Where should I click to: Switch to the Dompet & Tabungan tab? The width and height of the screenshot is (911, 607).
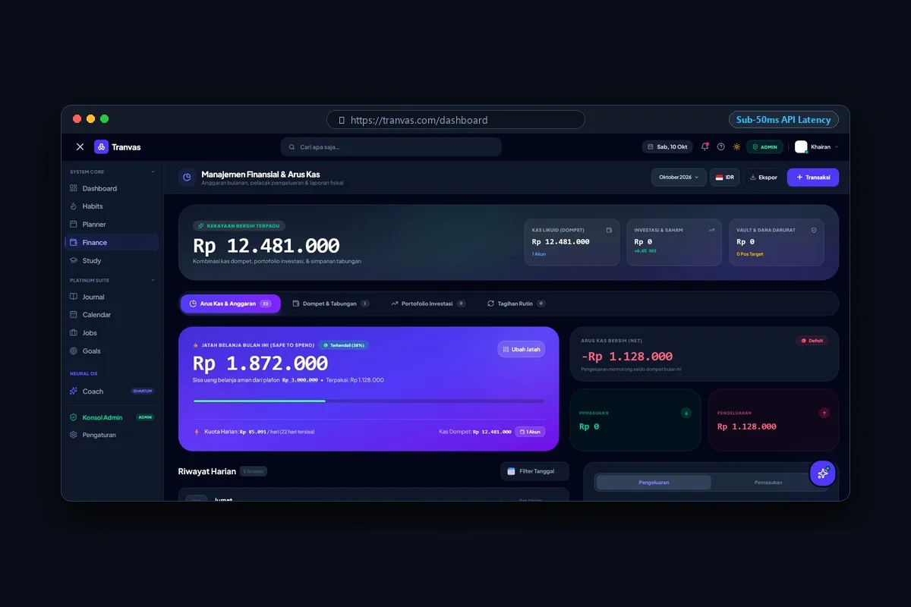coord(331,303)
